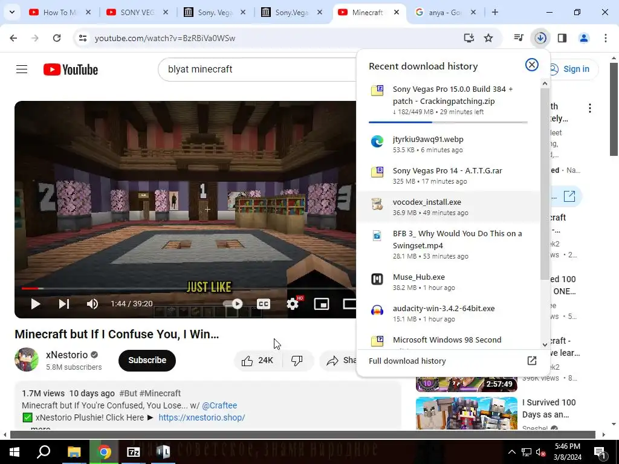Open the 7-Zip taskbar app

click(x=134, y=452)
